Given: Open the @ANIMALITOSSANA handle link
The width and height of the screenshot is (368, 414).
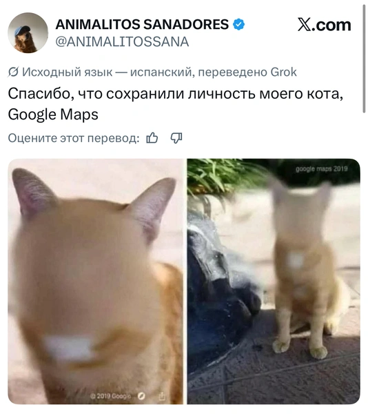Looking at the screenshot, I should click(122, 42).
